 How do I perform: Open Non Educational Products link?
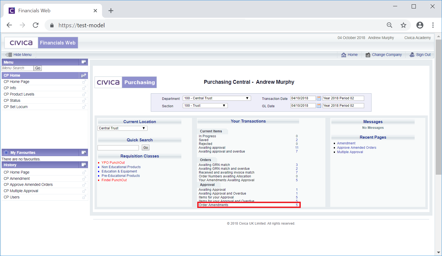click(x=121, y=167)
